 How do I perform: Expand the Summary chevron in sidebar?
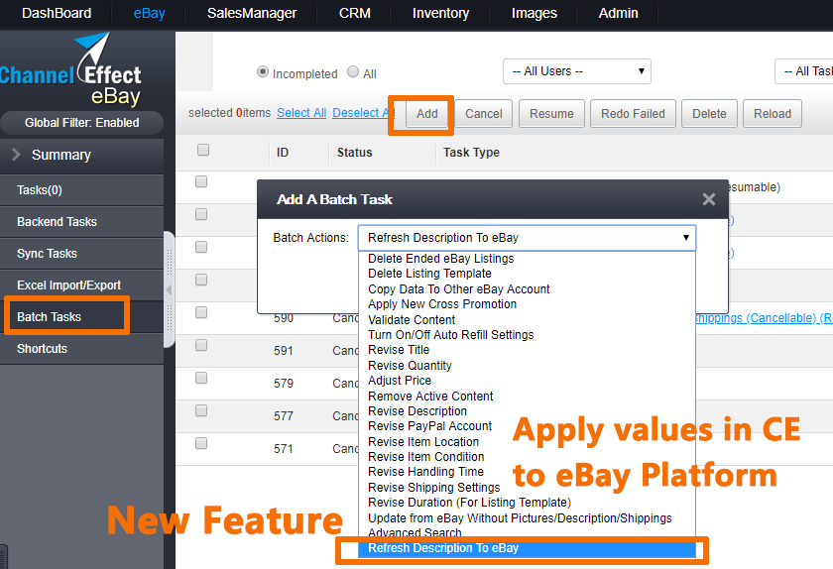(16, 155)
